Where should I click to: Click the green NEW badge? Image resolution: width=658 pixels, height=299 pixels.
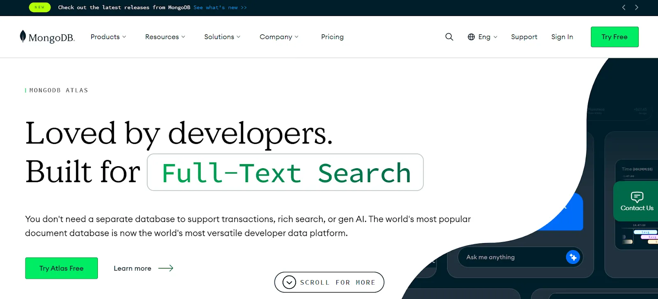point(40,7)
